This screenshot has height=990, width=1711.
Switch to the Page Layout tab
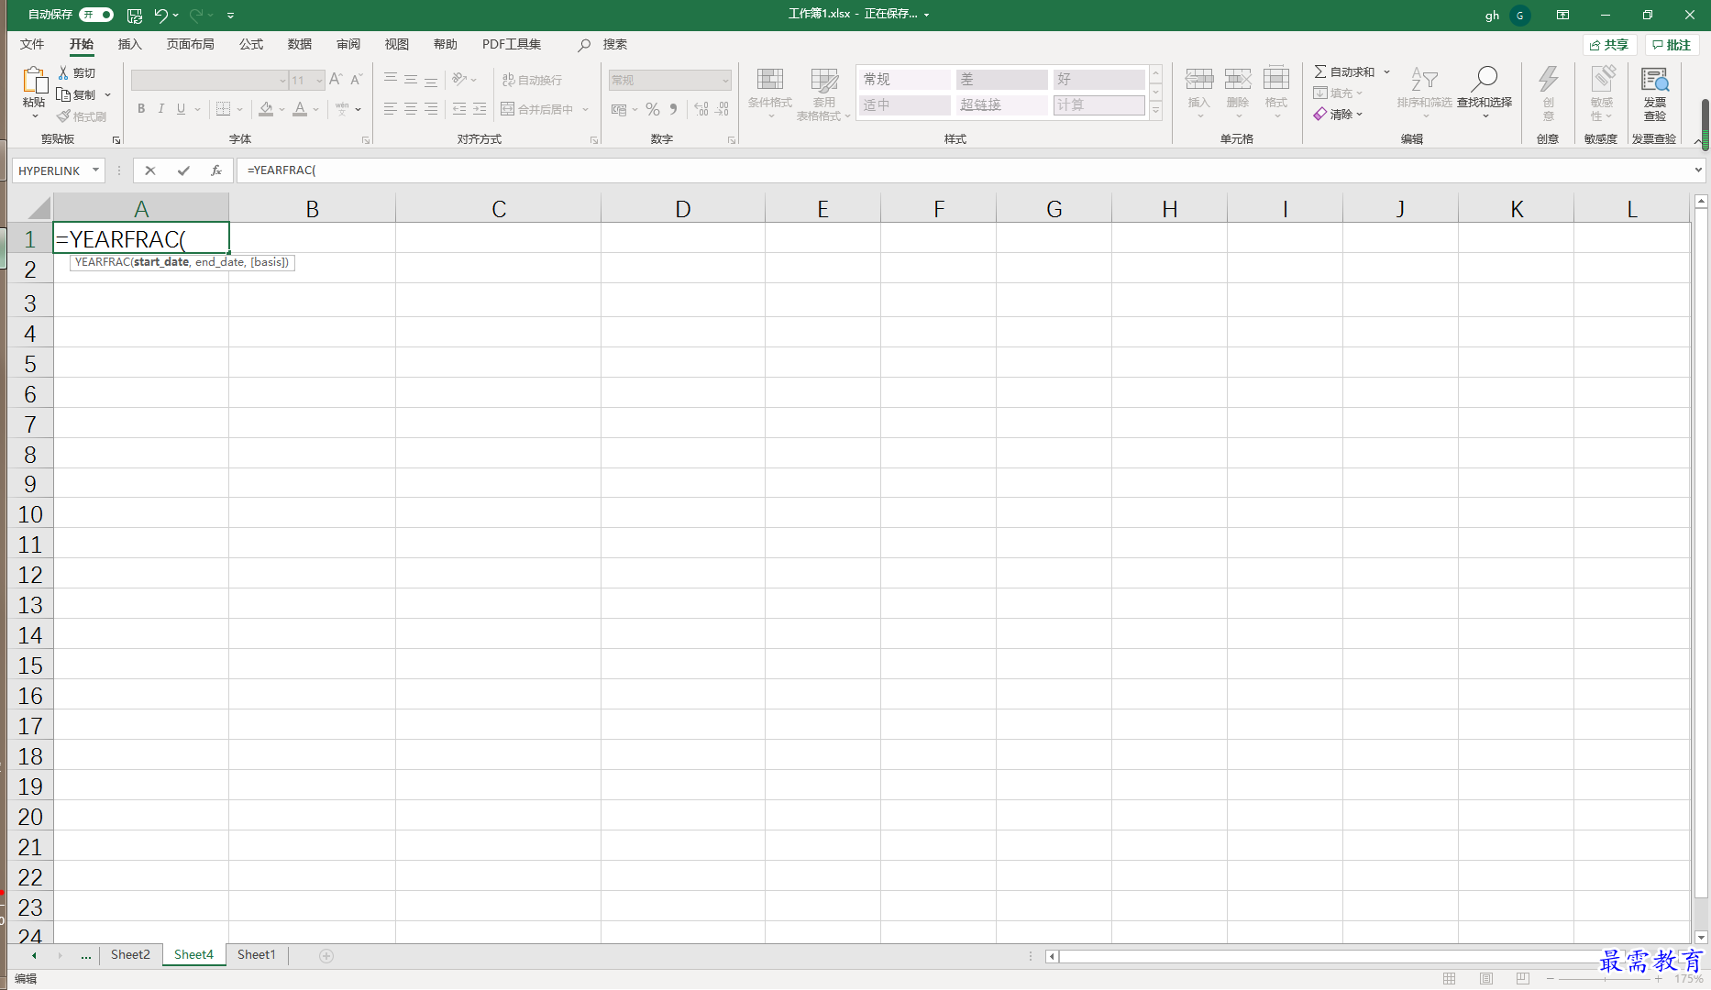pyautogui.click(x=191, y=44)
